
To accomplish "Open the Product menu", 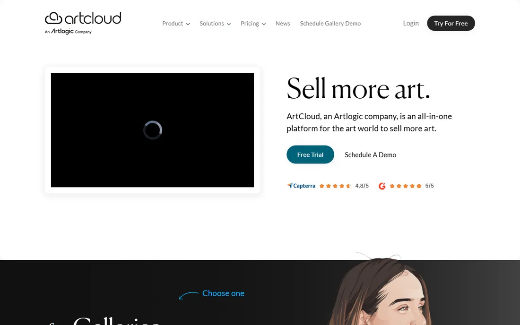I will [176, 24].
